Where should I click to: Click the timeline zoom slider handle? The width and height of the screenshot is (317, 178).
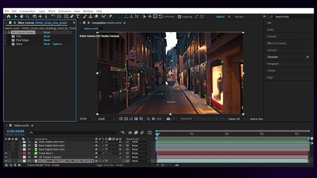click(162, 165)
